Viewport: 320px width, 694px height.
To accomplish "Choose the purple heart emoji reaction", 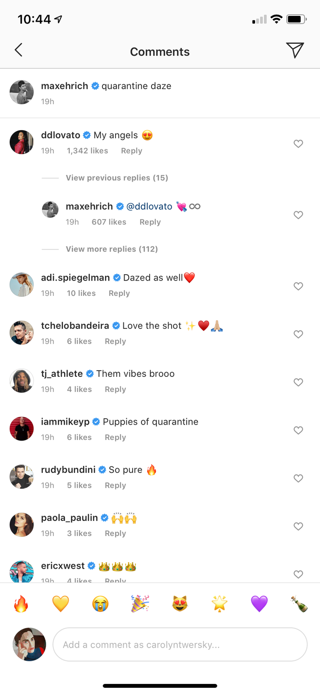I will (x=259, y=603).
